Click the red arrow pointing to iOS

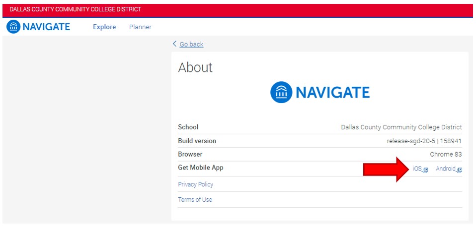click(386, 170)
